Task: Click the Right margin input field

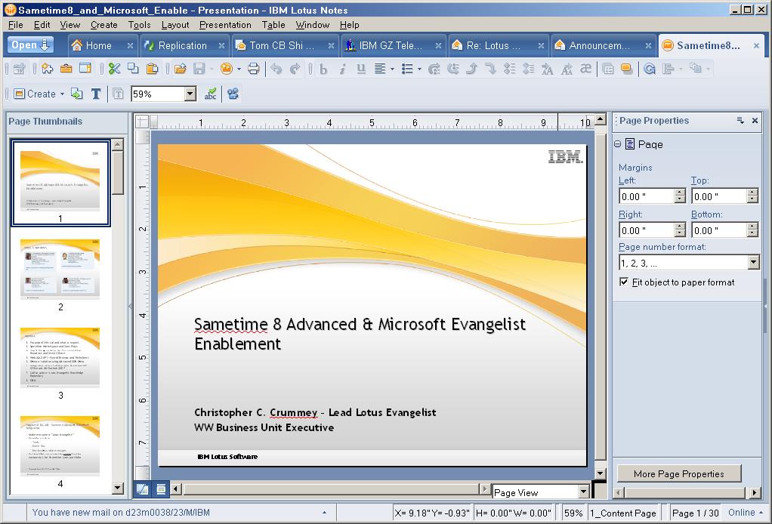Action: 647,230
